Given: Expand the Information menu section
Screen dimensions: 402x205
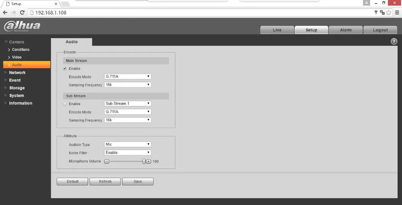Looking at the screenshot, I should coord(20,103).
